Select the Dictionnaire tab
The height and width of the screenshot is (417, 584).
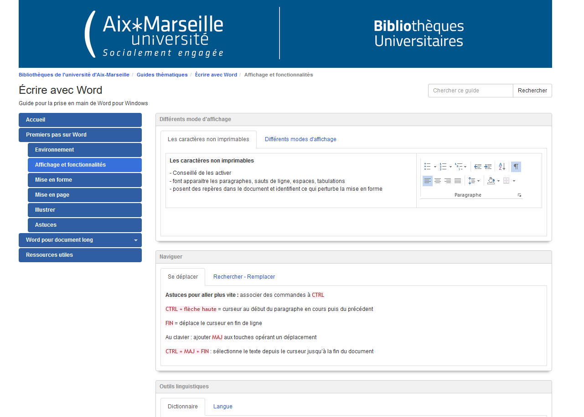pyautogui.click(x=183, y=407)
